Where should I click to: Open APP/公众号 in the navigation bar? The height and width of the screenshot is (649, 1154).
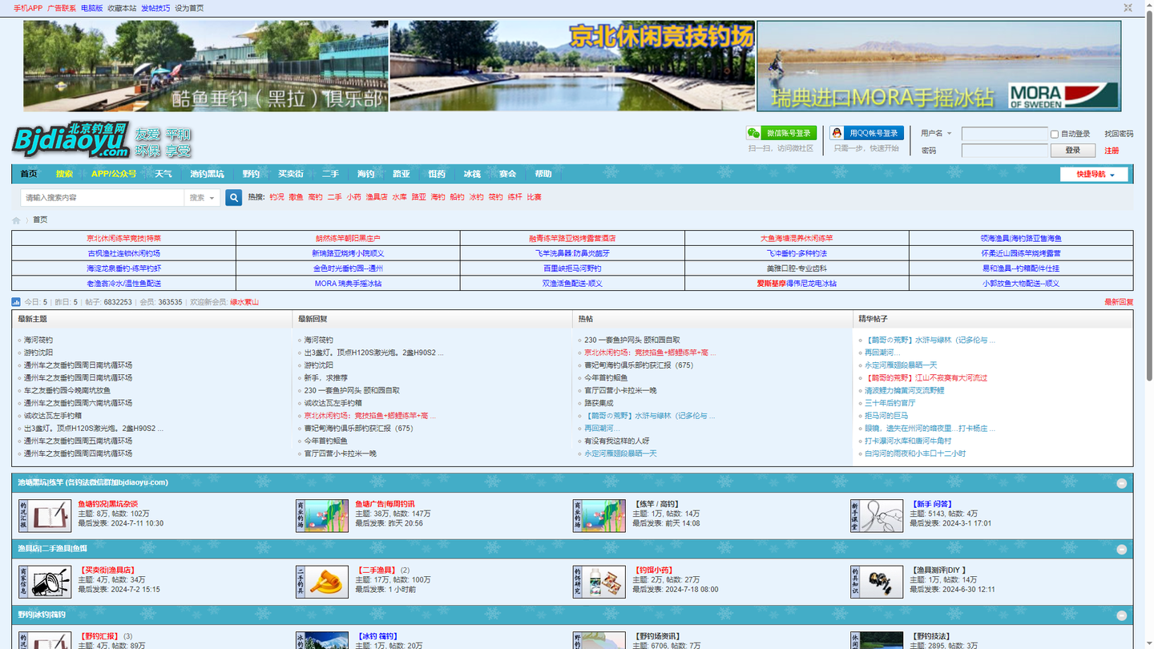point(114,174)
